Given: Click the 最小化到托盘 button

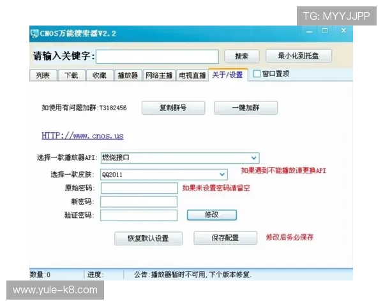Looking at the screenshot, I should pos(299,56).
